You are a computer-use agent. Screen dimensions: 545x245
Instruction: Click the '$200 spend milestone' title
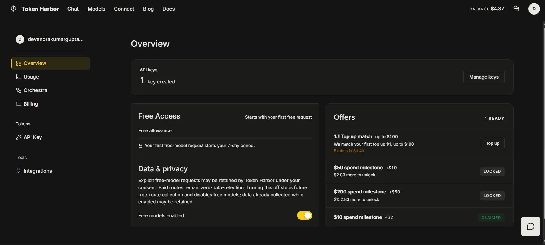(x=360, y=192)
